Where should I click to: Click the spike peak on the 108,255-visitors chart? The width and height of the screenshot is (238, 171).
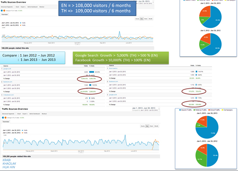[x=120, y=32]
